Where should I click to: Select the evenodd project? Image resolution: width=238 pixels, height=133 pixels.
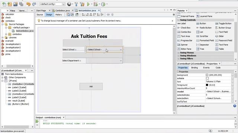[x=9, y=41]
